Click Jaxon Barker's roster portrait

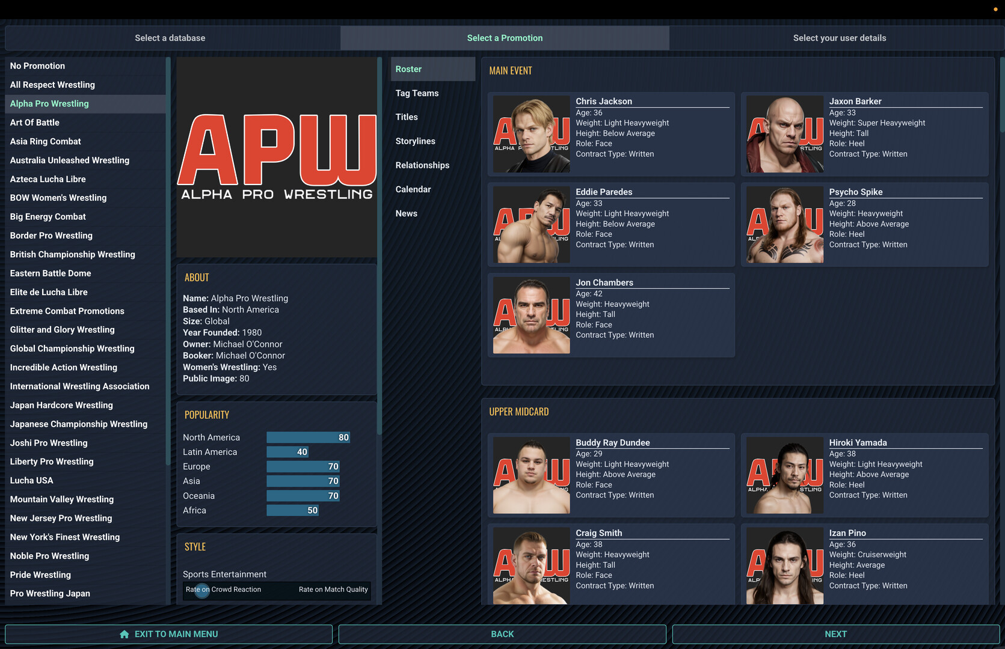[x=784, y=133]
